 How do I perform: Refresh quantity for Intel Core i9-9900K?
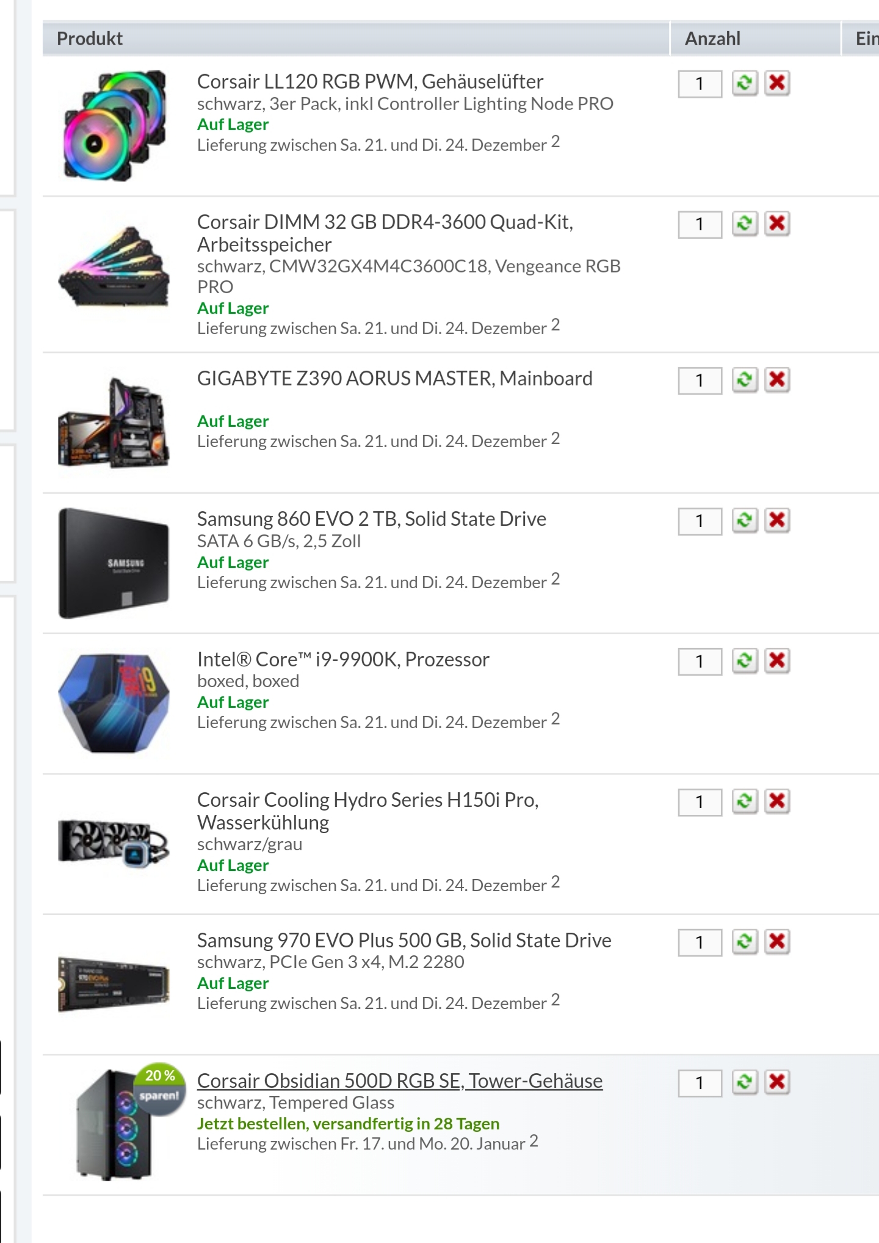point(745,661)
